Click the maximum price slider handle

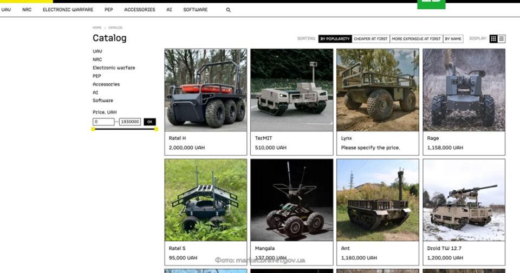pyautogui.click(x=157, y=129)
